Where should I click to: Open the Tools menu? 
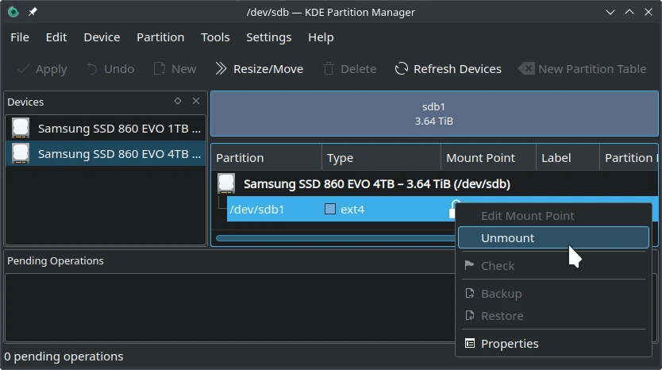pos(215,37)
